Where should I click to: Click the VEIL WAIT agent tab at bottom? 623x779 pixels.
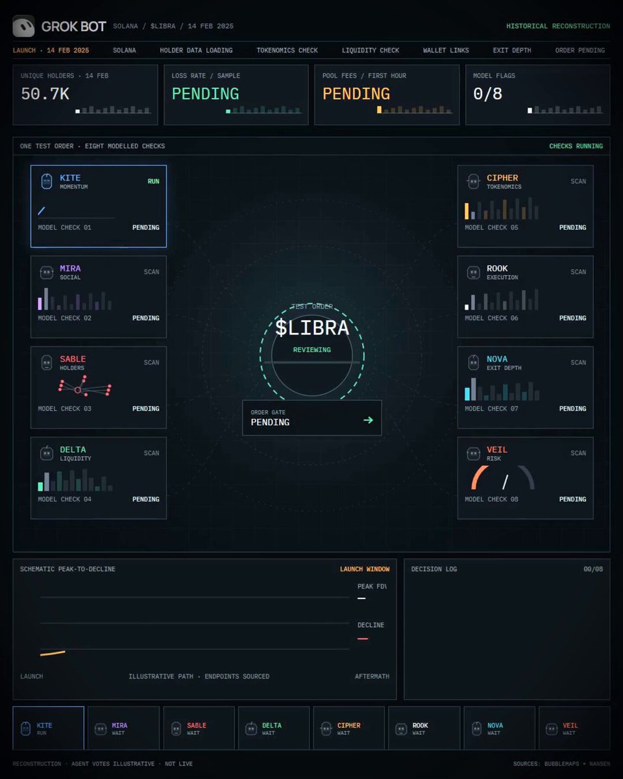574,728
